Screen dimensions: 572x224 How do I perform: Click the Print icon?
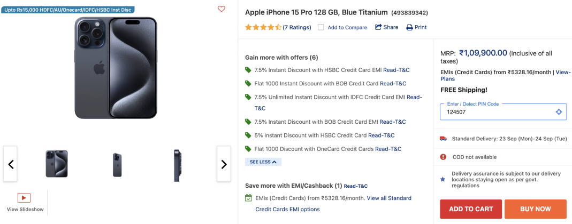[410, 27]
